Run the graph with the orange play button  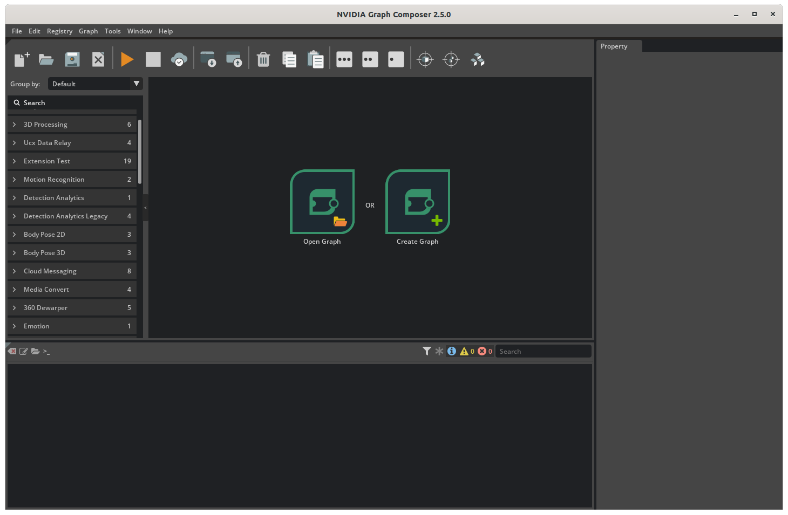click(127, 59)
